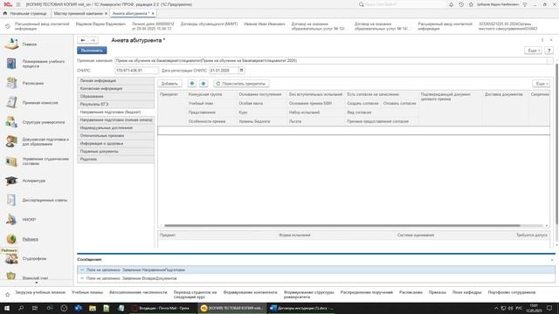Open Контактная информация form section

coord(116,89)
